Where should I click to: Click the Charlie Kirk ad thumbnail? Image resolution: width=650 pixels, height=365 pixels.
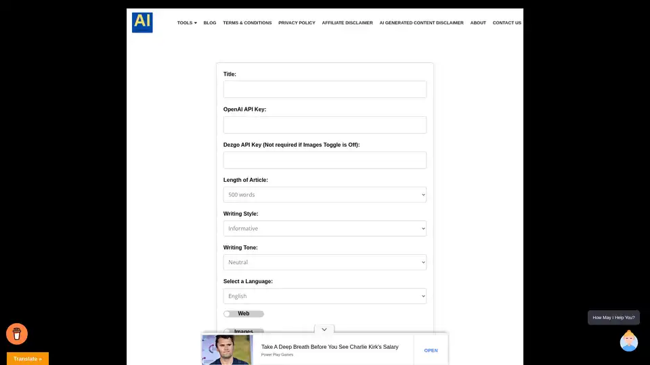pyautogui.click(x=227, y=349)
